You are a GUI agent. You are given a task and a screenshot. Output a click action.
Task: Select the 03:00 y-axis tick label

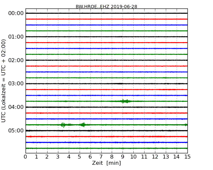[x=16, y=83]
